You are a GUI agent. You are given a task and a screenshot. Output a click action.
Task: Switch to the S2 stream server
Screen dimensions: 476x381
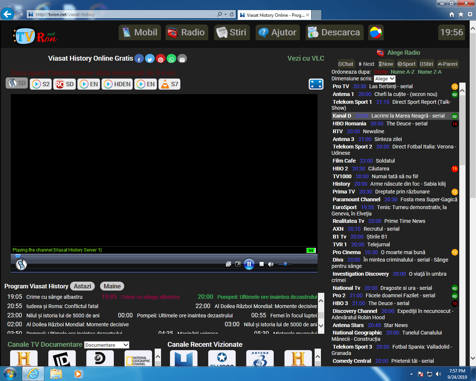pyautogui.click(x=41, y=84)
